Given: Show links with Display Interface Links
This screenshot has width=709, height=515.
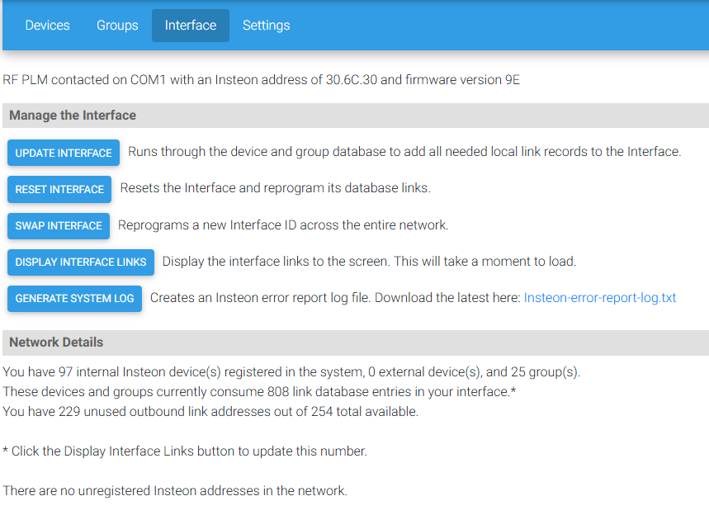Looking at the screenshot, I should click(81, 262).
